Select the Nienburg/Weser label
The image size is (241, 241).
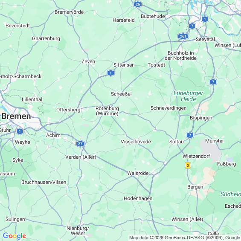[78, 231]
